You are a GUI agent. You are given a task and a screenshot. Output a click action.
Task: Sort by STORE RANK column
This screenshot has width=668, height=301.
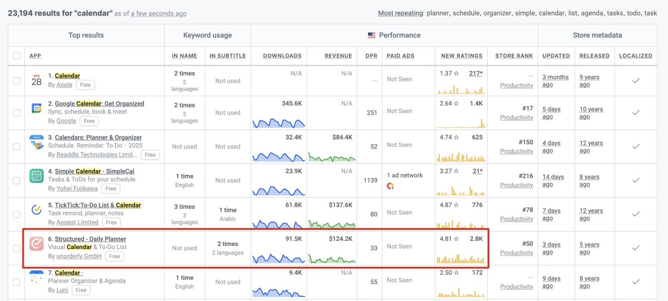[x=514, y=56]
